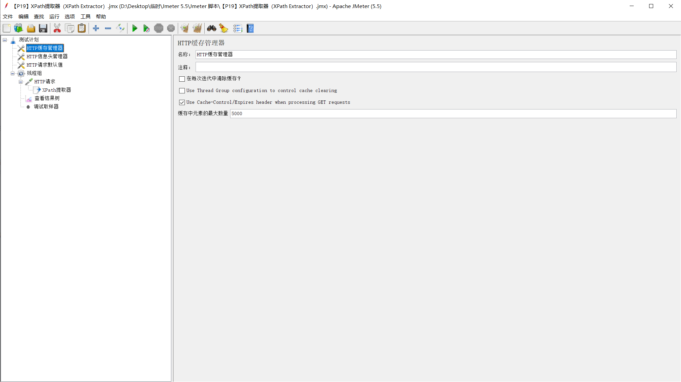
Task: Click the Start no pauses toolbar icon
Action: (147, 28)
